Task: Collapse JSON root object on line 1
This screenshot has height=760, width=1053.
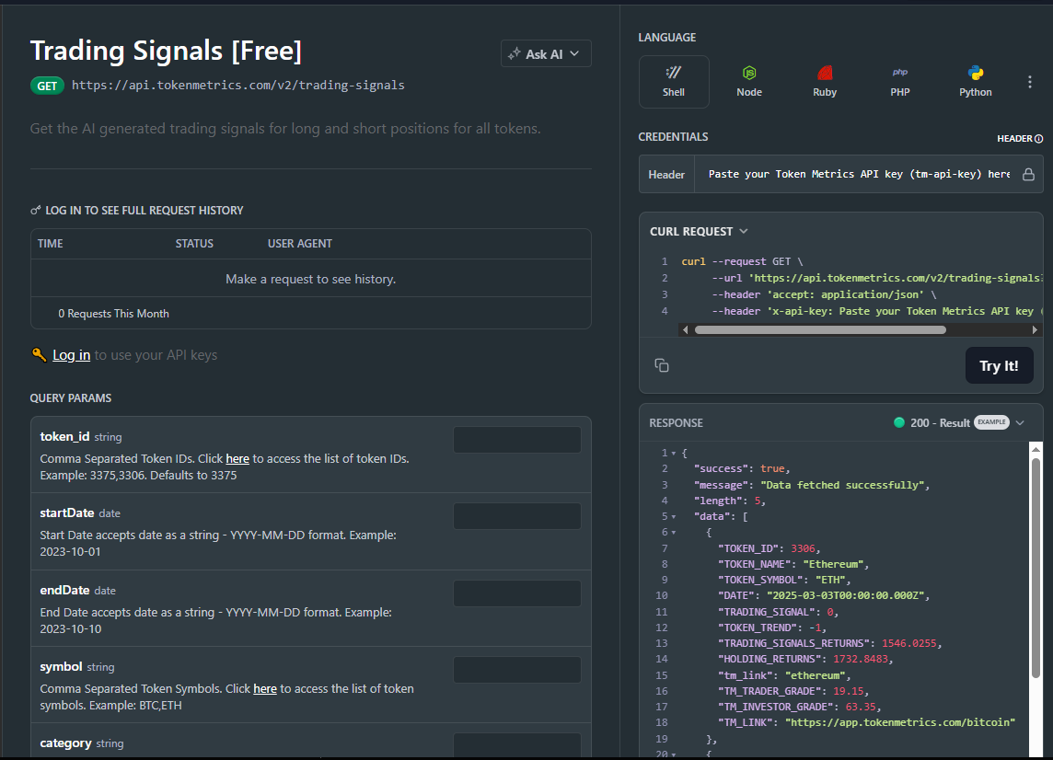Action: point(674,454)
